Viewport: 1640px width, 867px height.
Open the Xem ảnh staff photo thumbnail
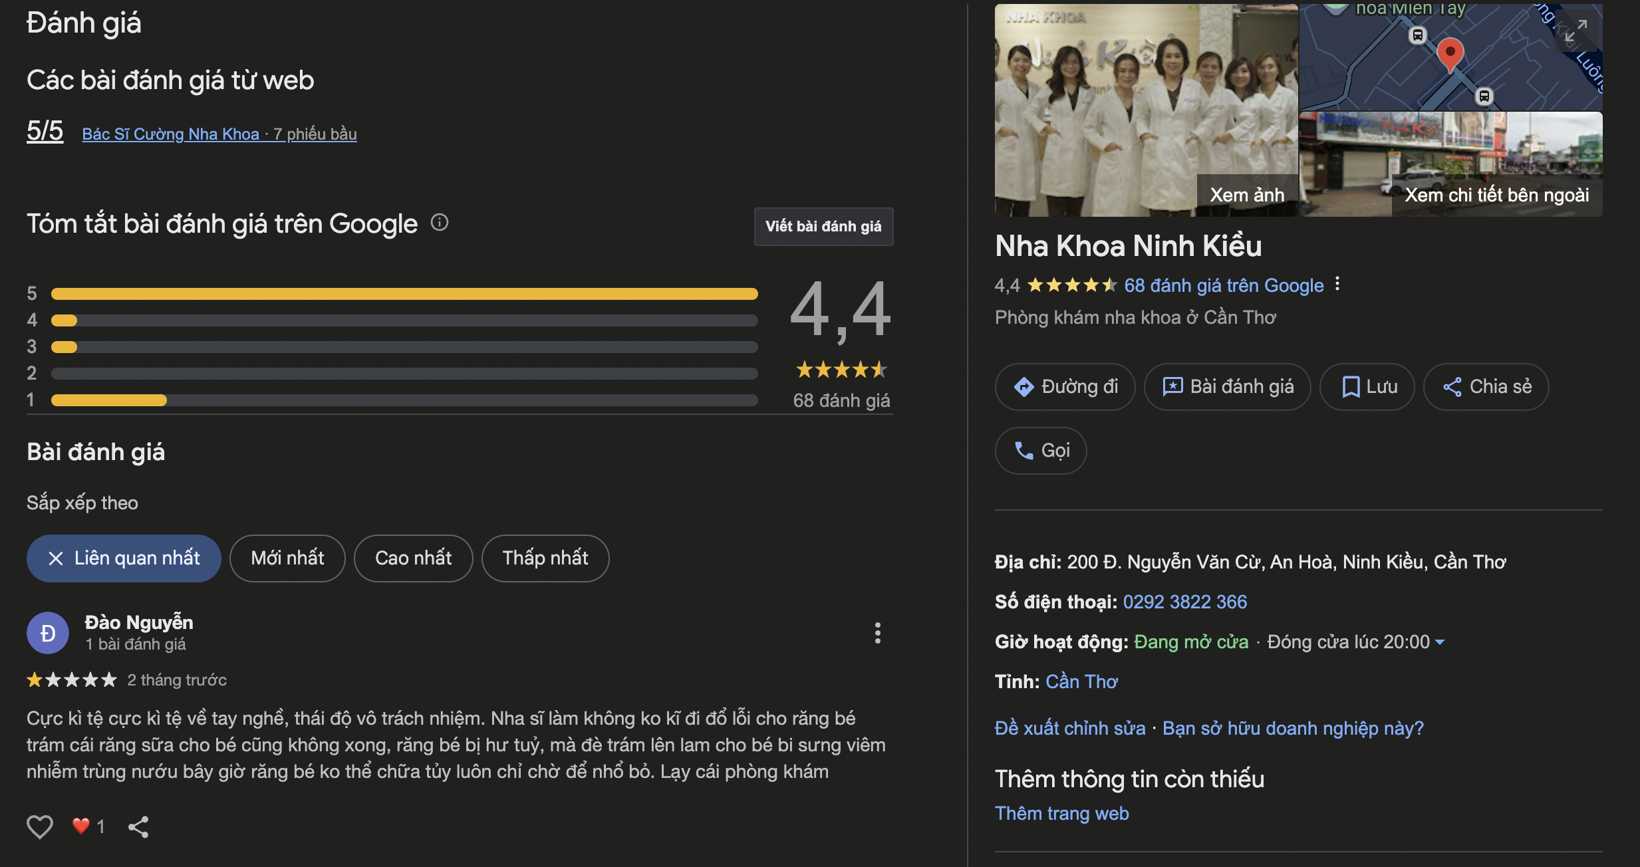pos(1146,110)
